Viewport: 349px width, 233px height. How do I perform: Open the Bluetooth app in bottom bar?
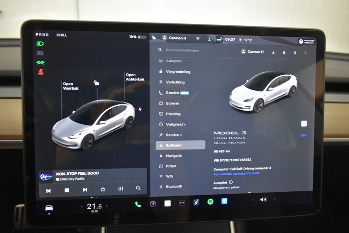[x=224, y=201]
